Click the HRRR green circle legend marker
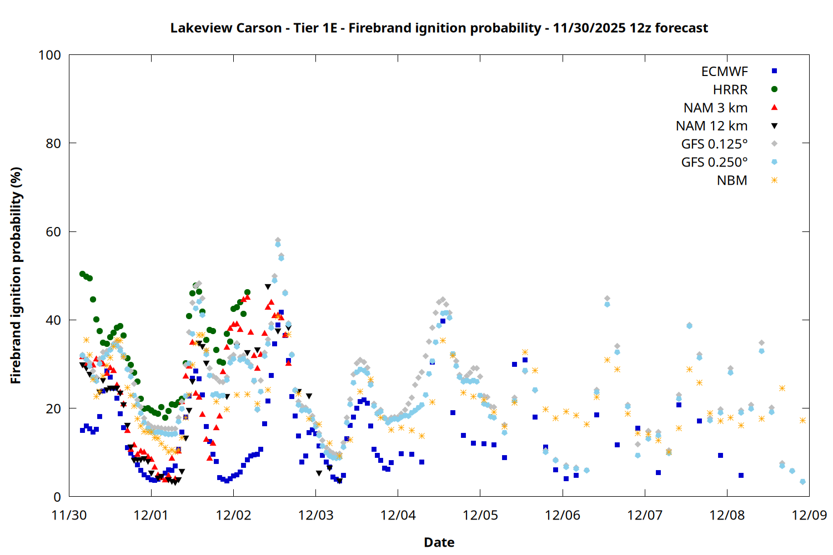The width and height of the screenshot is (833, 555). coord(774,89)
